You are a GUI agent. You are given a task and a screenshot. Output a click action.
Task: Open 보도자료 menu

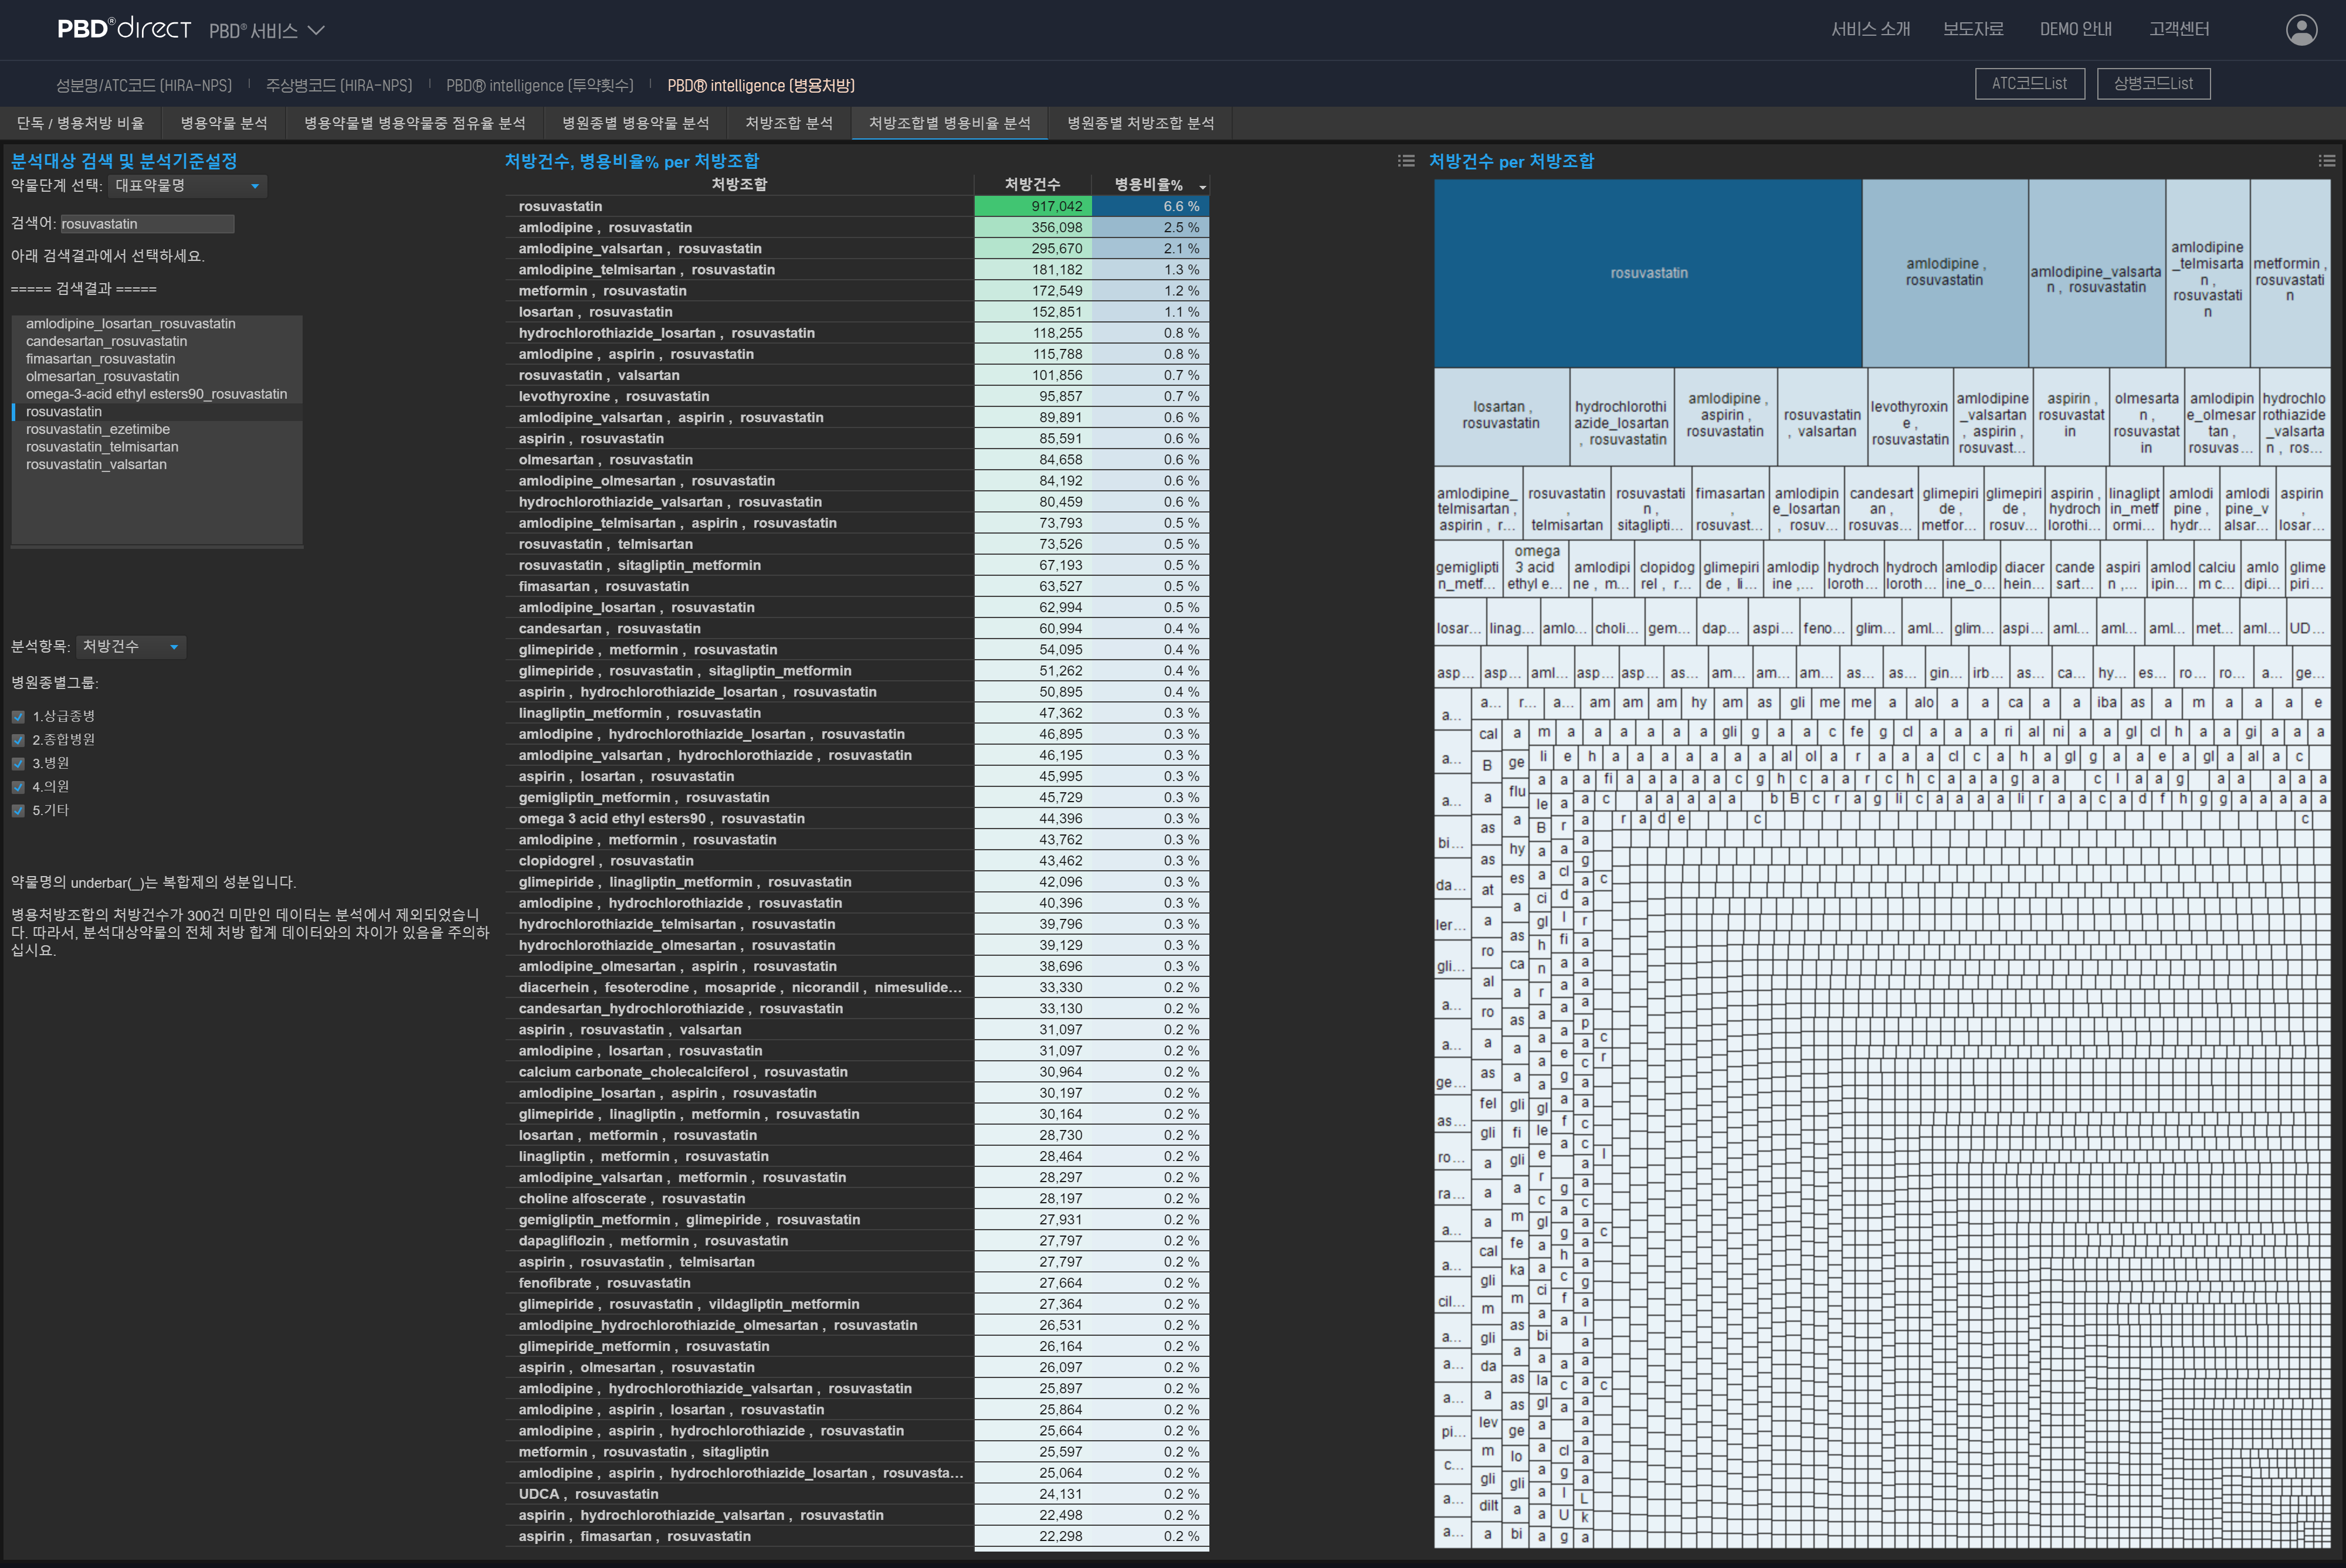[1972, 29]
